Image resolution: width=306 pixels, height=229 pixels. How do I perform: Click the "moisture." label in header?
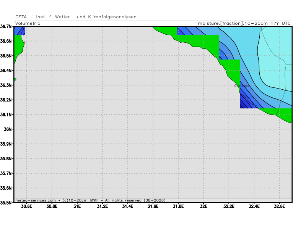[208, 23]
